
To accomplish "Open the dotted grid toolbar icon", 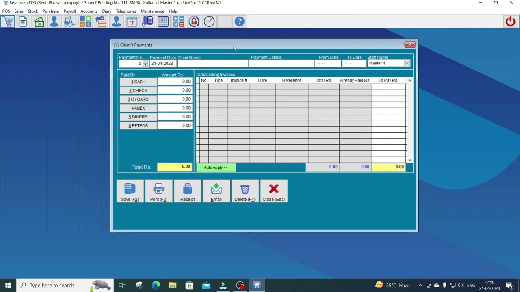I will 163,21.
